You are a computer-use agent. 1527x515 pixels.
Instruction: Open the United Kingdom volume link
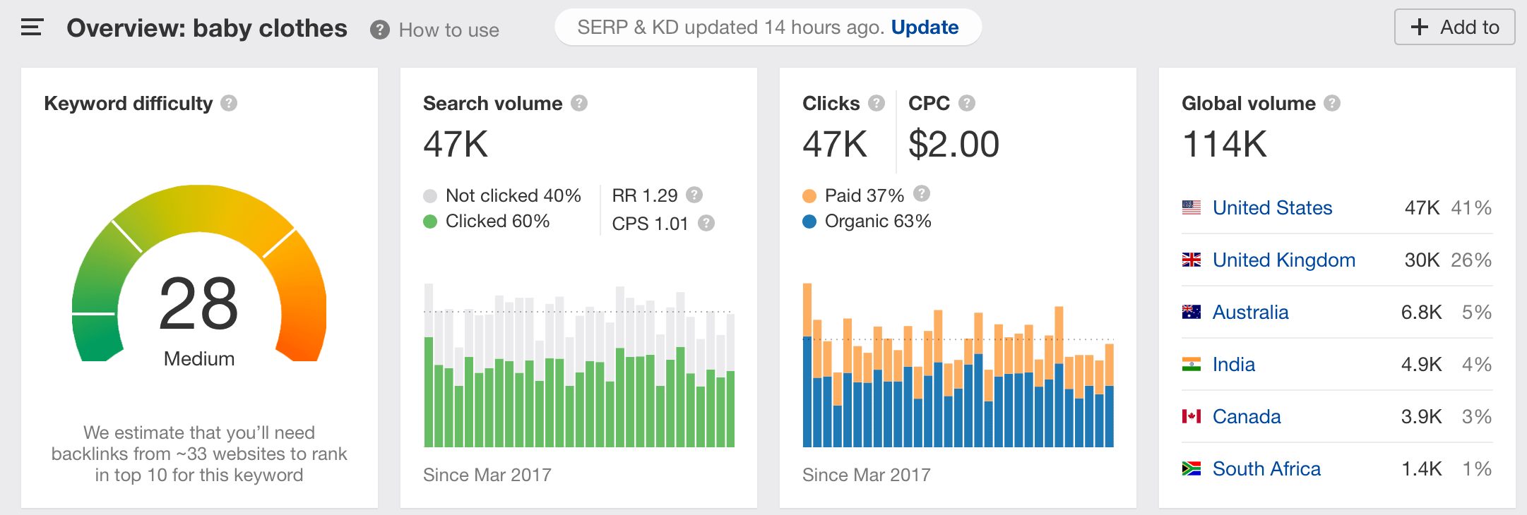click(1283, 260)
